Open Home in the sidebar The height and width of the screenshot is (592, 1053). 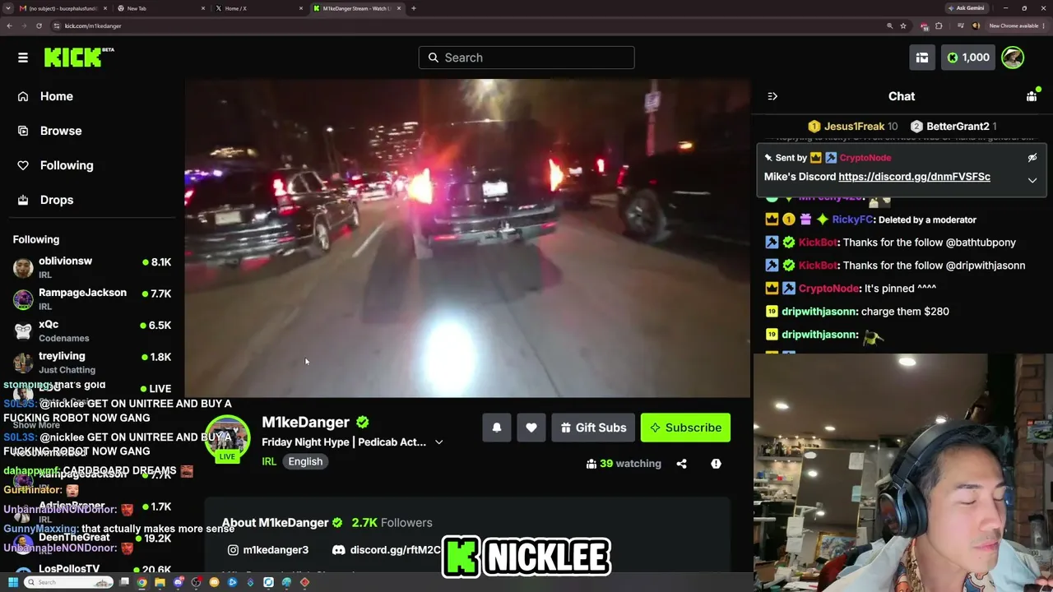pyautogui.click(x=56, y=96)
